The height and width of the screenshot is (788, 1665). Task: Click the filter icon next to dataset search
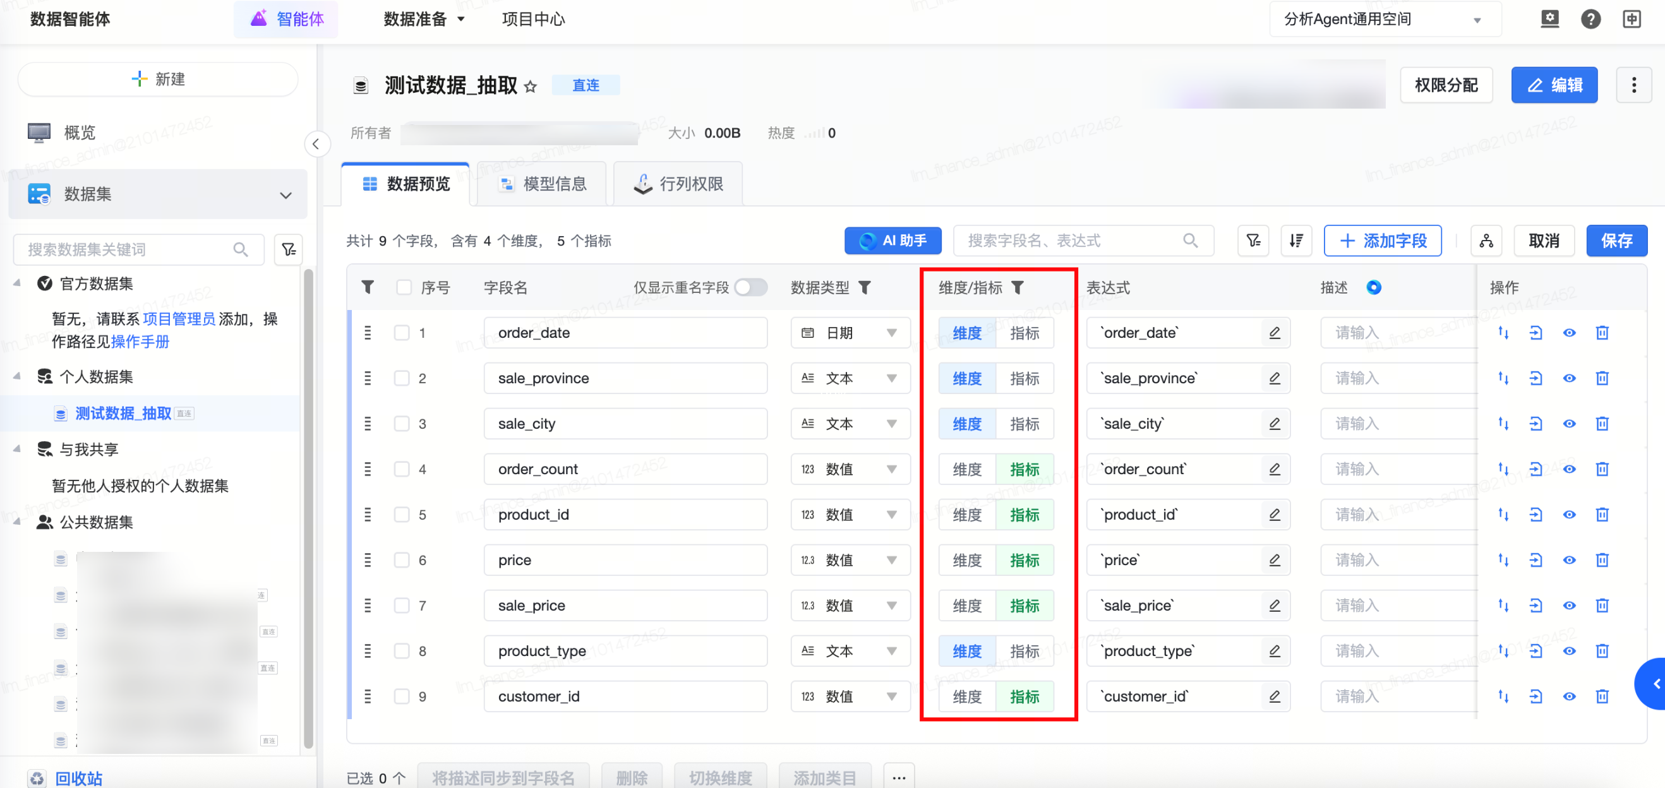click(x=288, y=249)
